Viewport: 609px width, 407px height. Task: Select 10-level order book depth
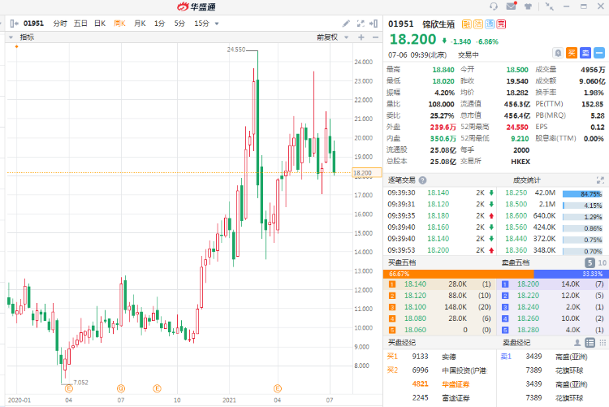(602, 262)
